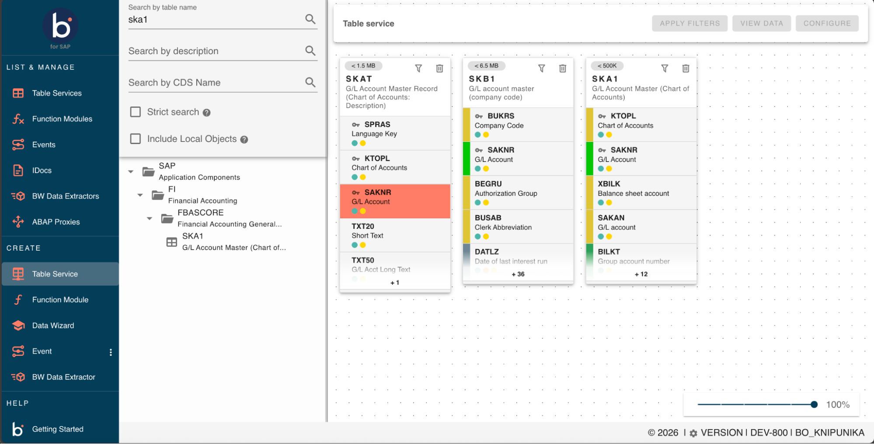Click the VIEW DATA button
Viewport: 874px width, 444px height.
(761, 24)
